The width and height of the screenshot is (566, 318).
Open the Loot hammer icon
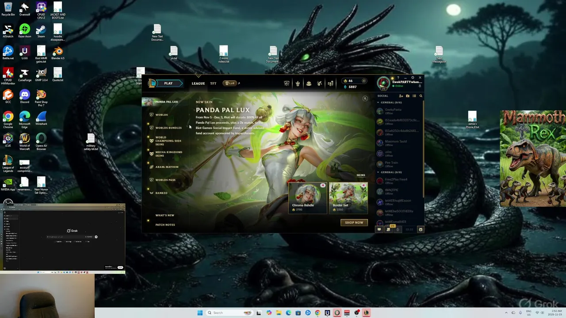tap(319, 83)
